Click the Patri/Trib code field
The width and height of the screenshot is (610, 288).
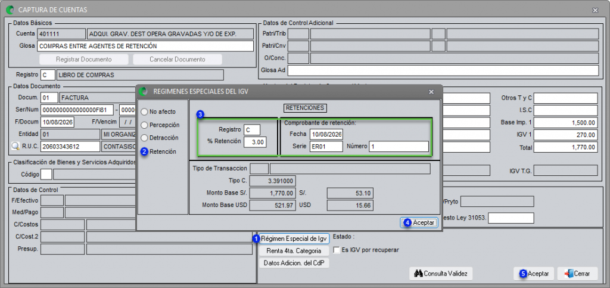[298, 34]
